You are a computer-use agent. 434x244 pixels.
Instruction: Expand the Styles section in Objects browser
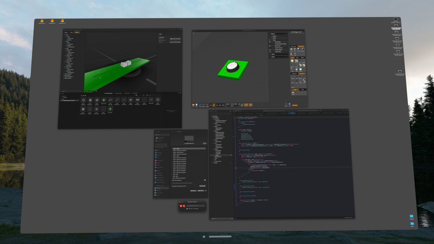click(271, 57)
